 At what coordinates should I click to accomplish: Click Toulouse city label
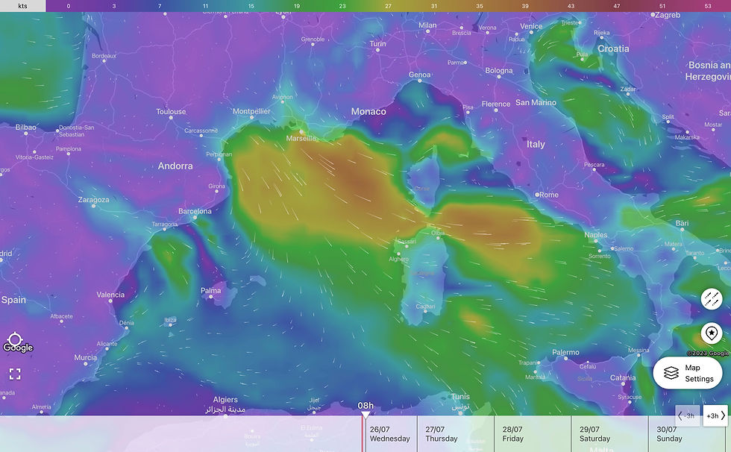pos(171,111)
